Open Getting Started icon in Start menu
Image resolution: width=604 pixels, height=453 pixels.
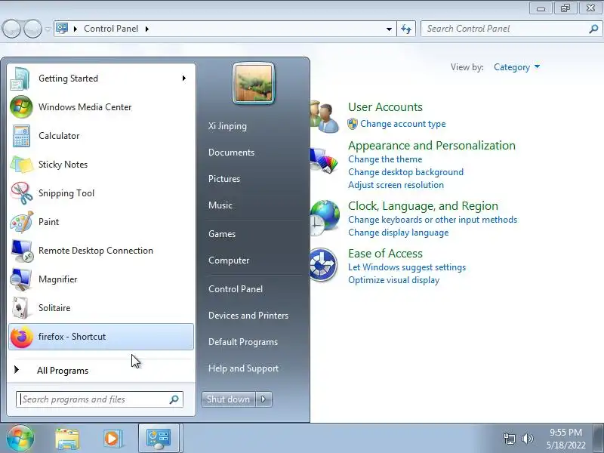20,79
